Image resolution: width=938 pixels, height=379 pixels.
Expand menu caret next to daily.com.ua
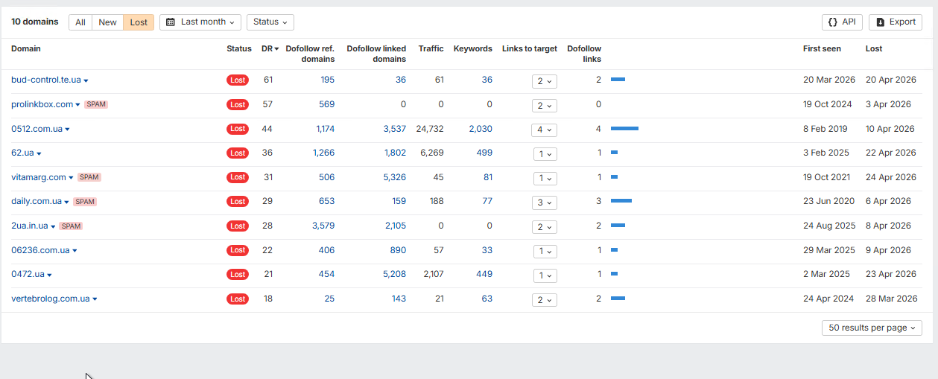click(67, 202)
